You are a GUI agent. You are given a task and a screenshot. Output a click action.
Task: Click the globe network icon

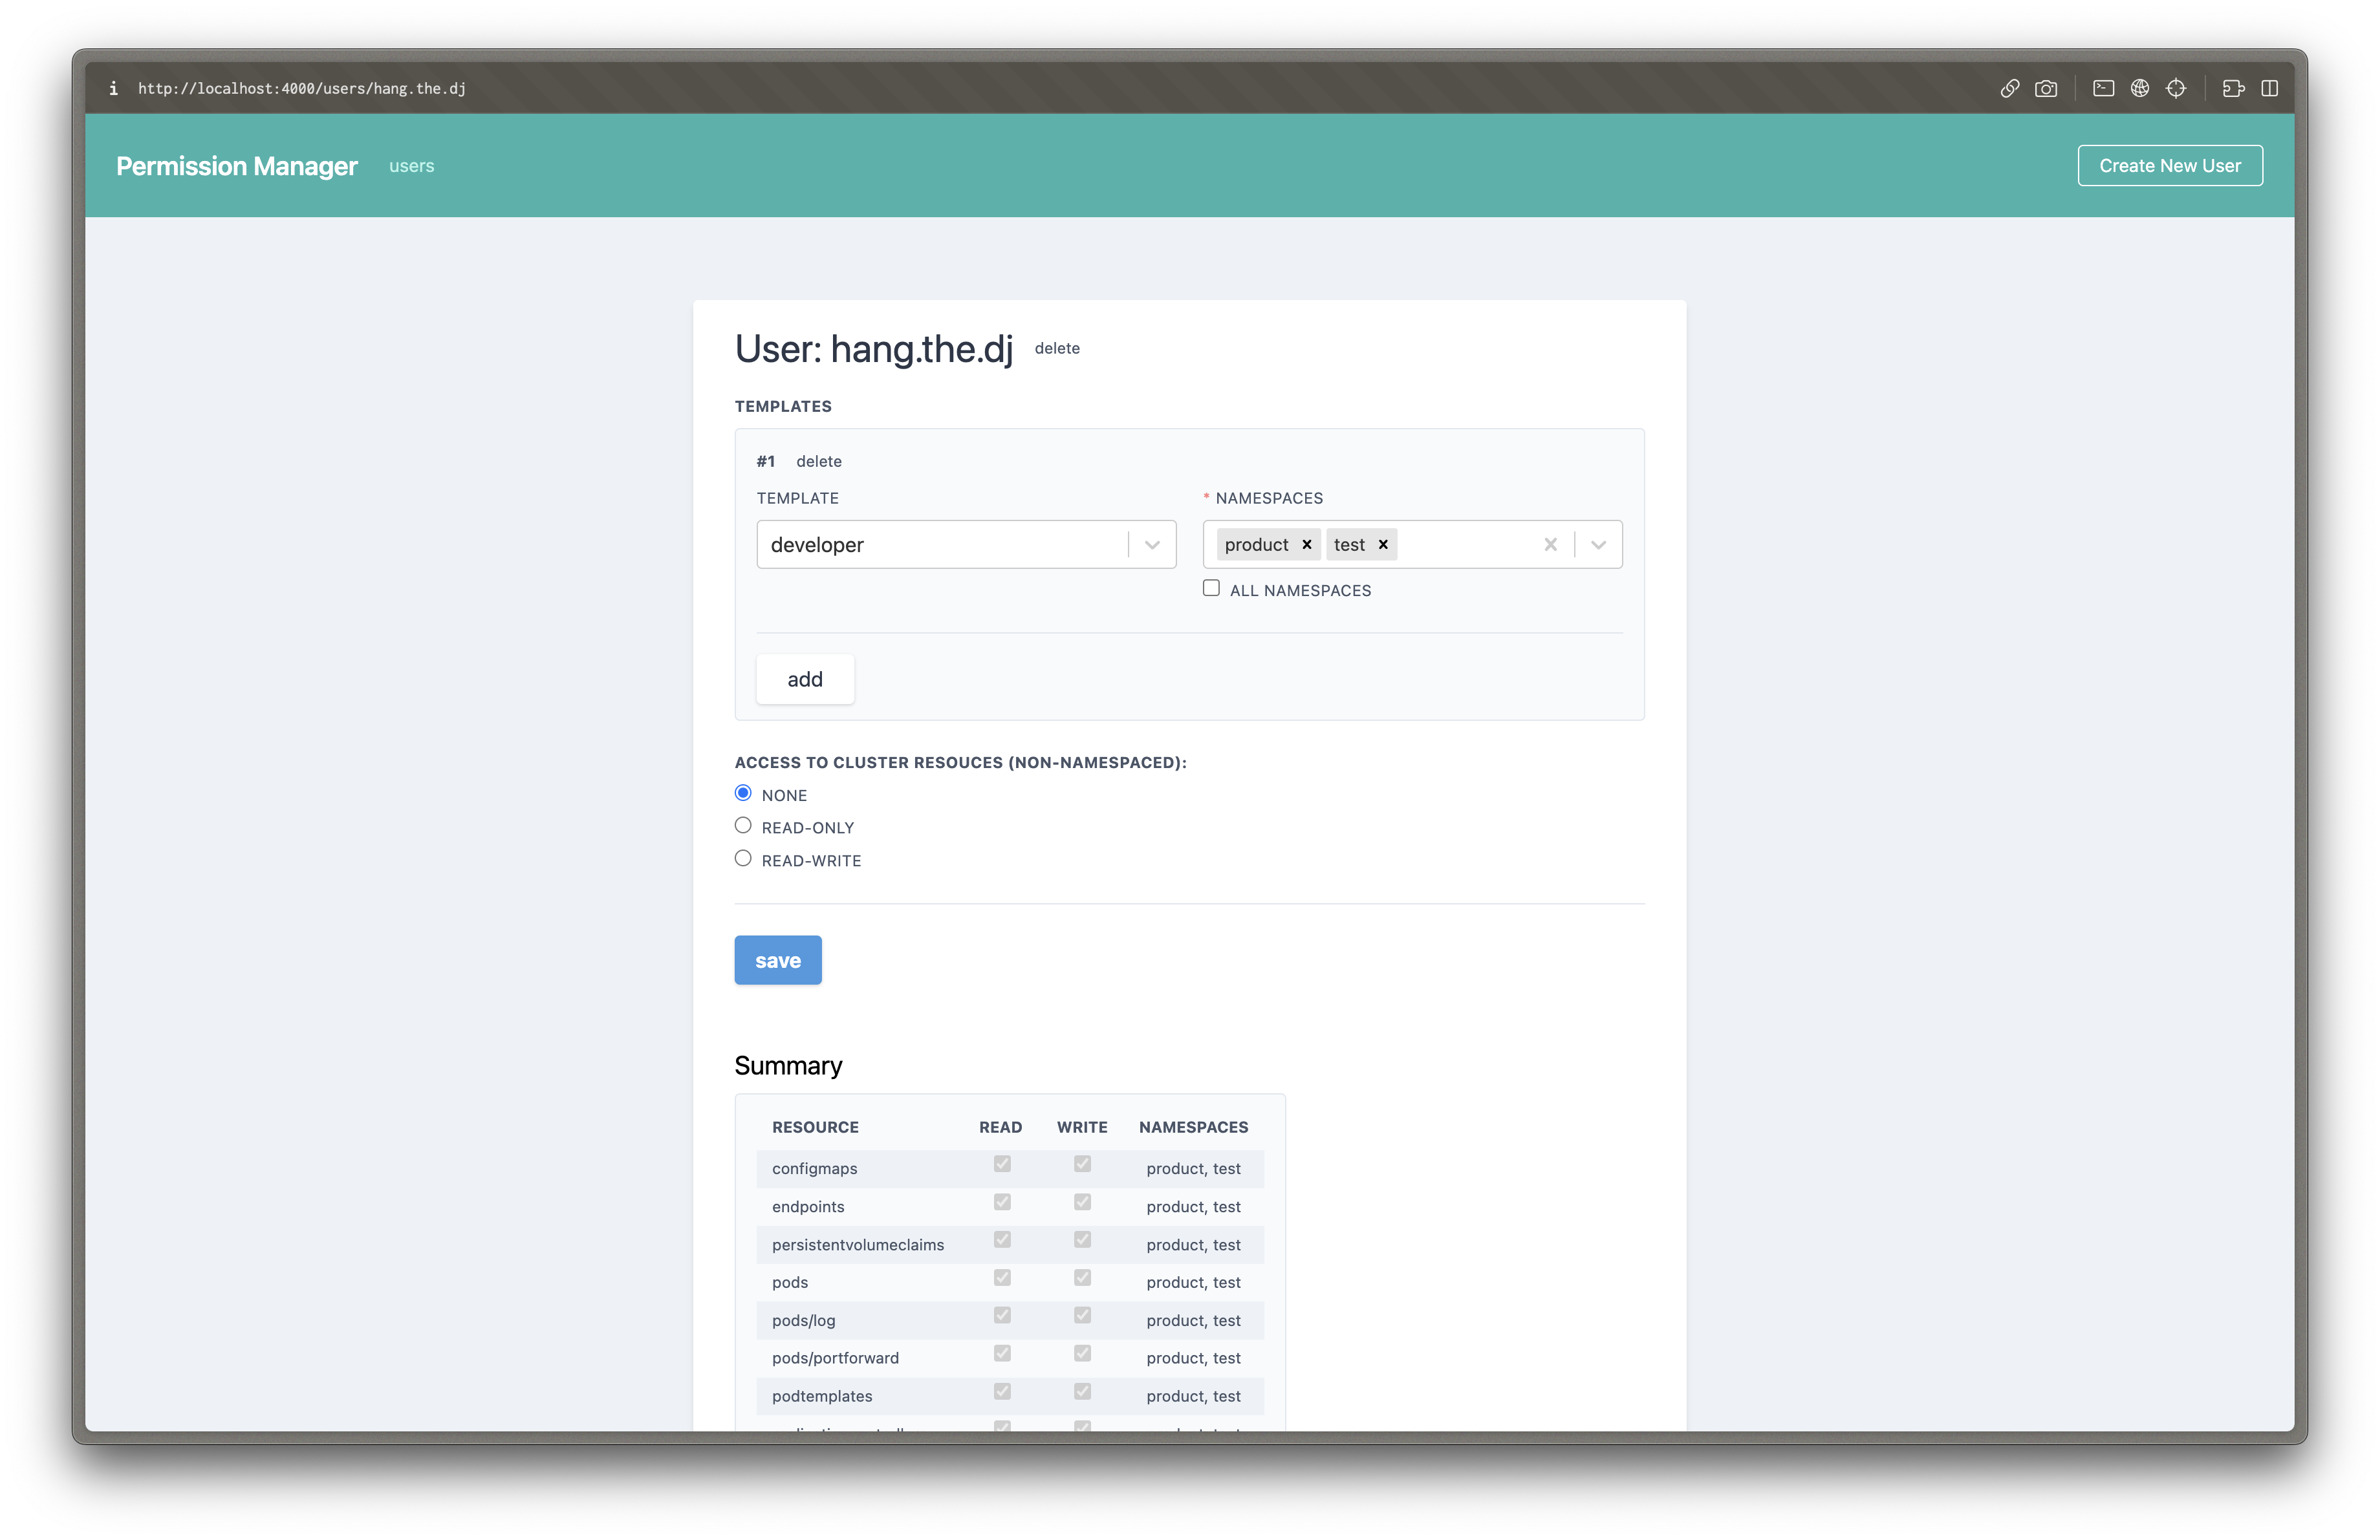coord(2139,89)
